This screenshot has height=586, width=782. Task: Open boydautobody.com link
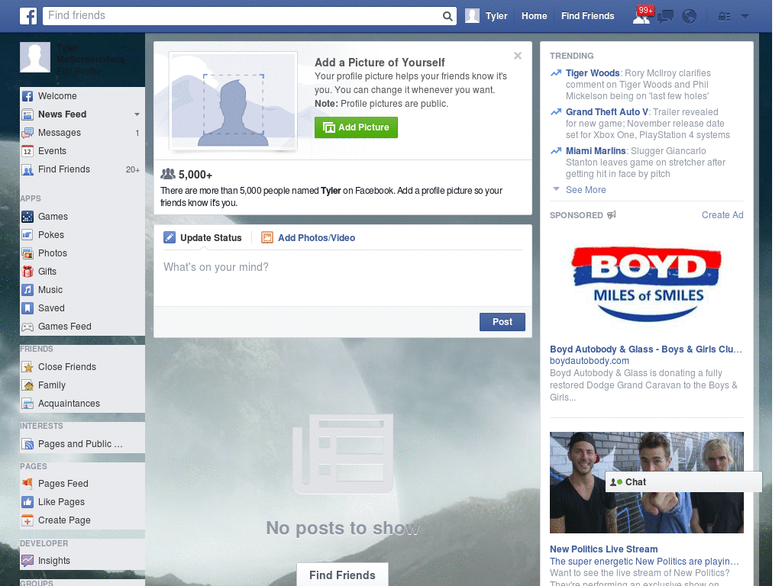coord(590,361)
